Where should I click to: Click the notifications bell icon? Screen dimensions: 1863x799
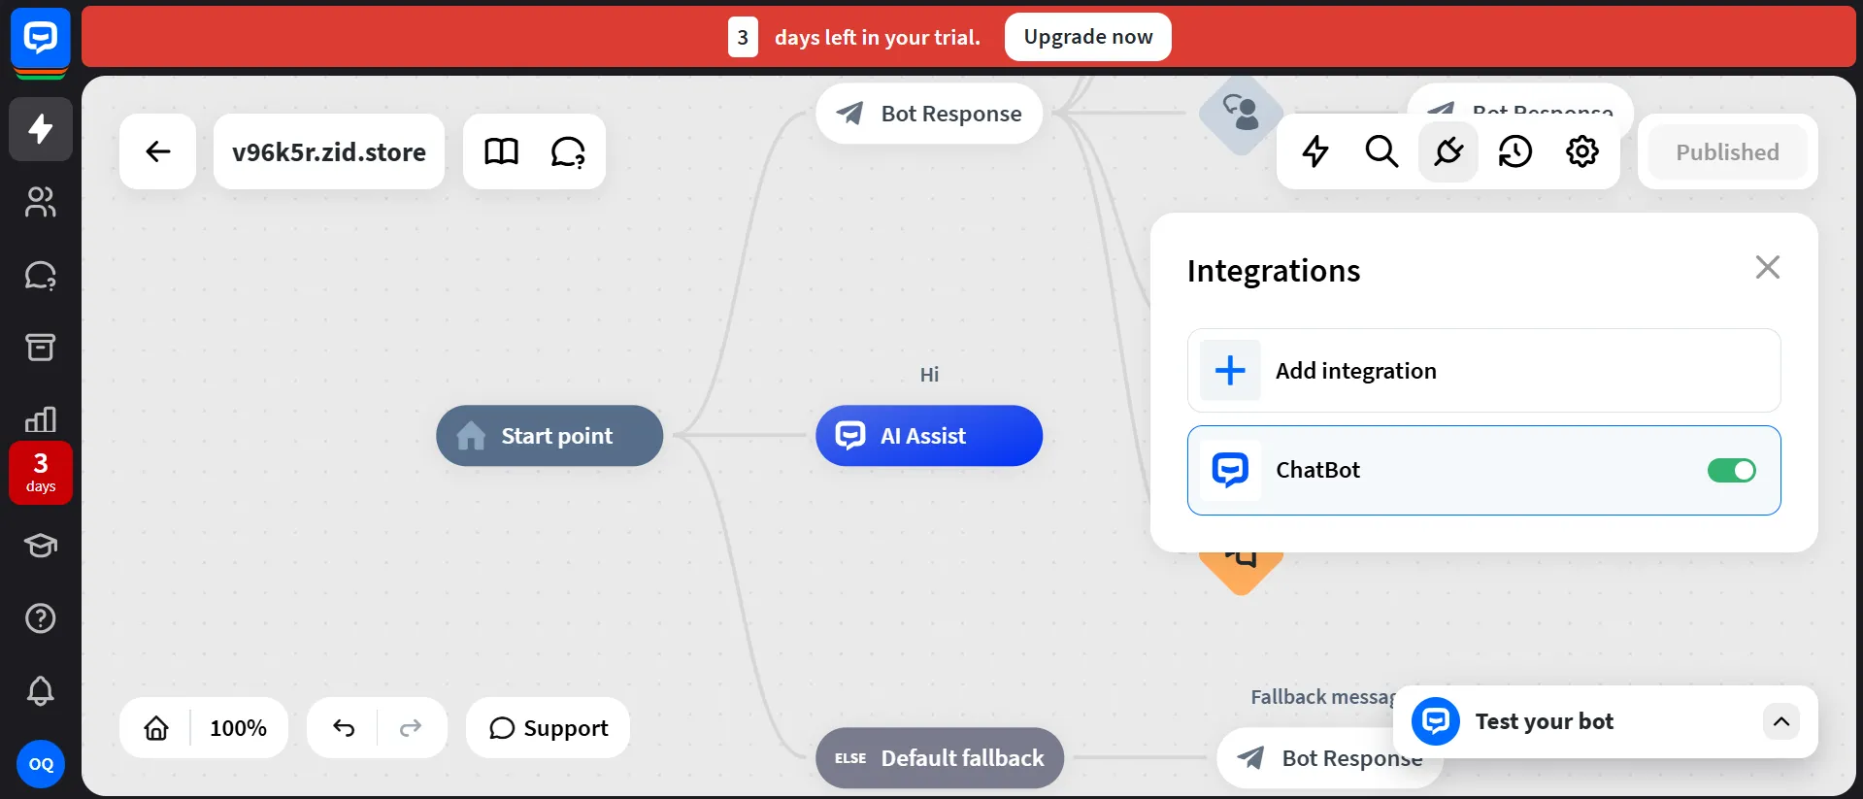click(x=41, y=690)
